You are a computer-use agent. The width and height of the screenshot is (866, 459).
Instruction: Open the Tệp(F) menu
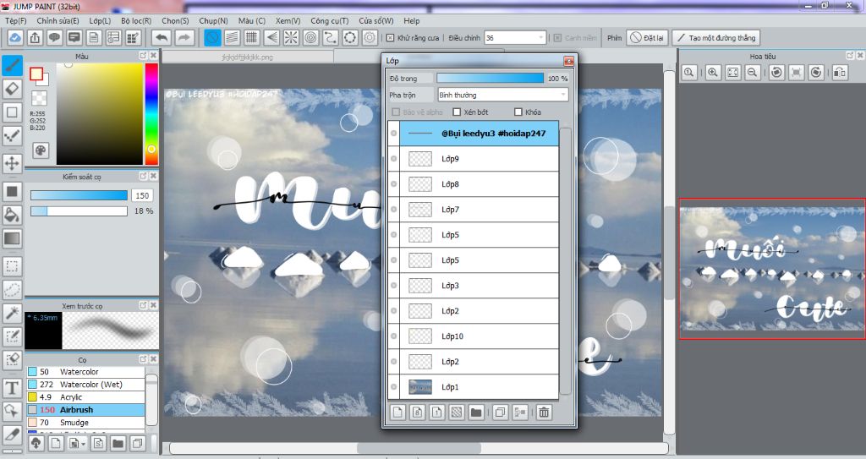click(x=15, y=20)
